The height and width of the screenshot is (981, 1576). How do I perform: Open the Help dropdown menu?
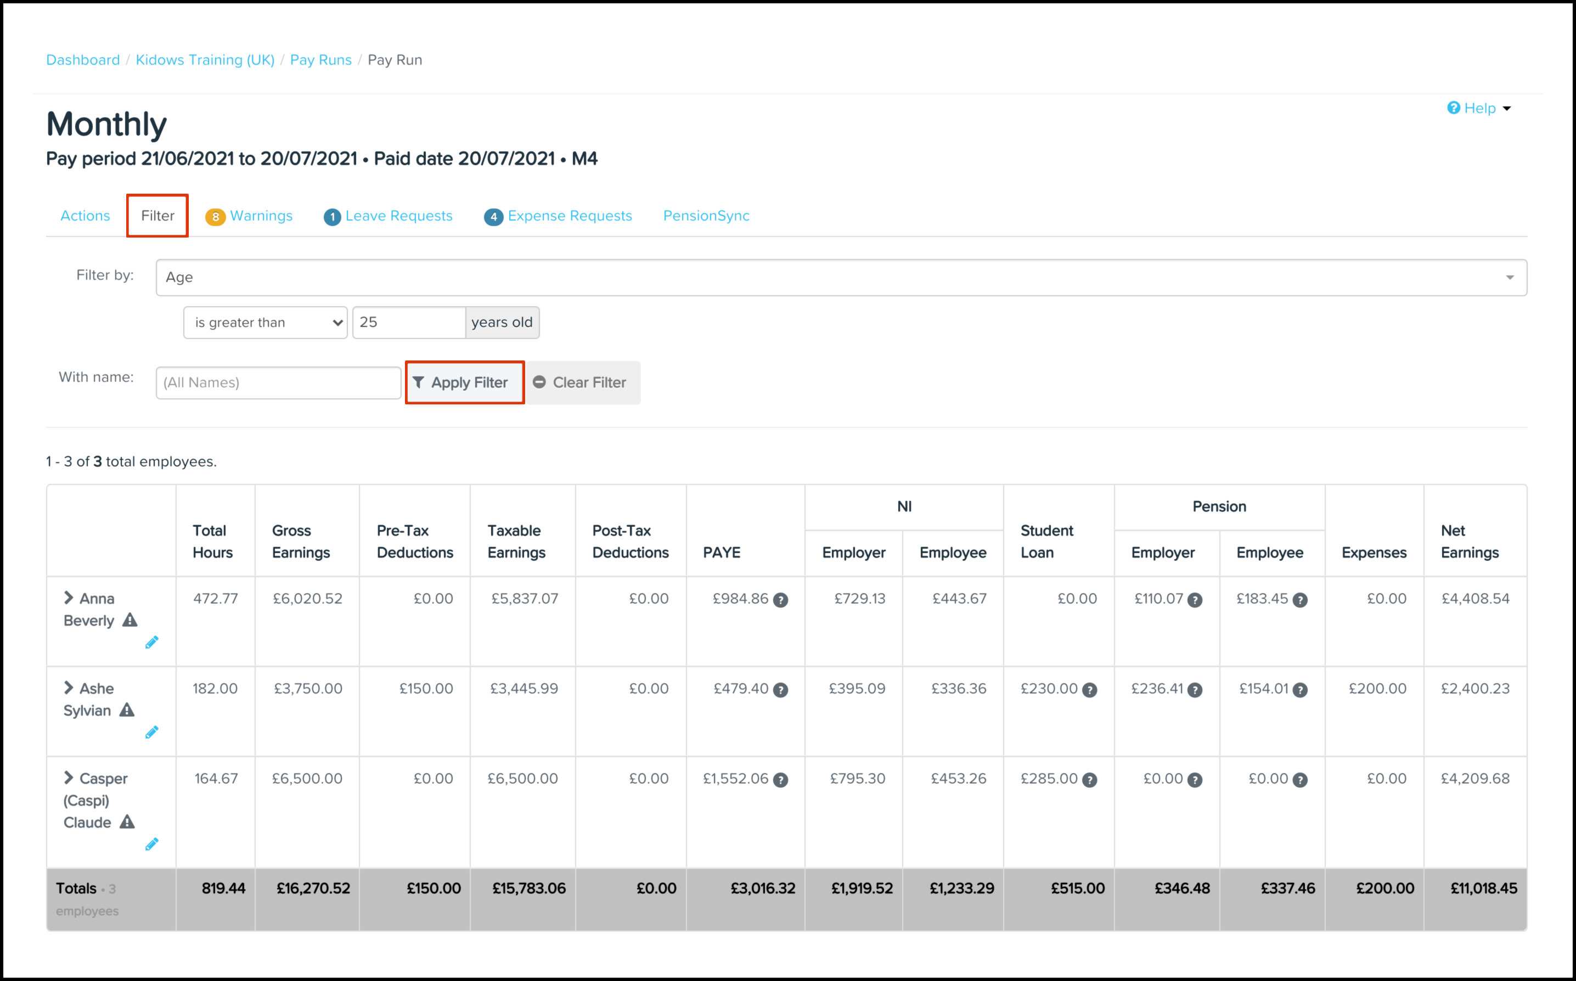pos(1479,108)
